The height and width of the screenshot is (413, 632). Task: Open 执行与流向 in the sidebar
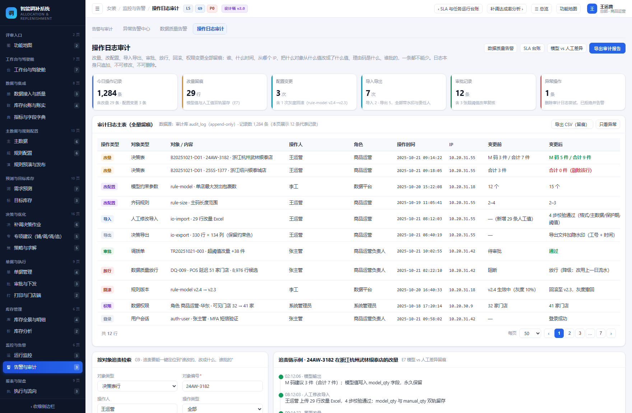(43, 391)
